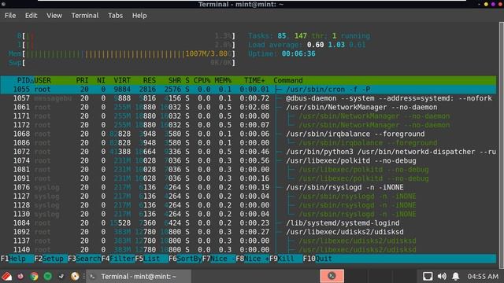The width and height of the screenshot is (504, 283).
Task: Click F9 Kill in htop footer
Action: [286, 259]
